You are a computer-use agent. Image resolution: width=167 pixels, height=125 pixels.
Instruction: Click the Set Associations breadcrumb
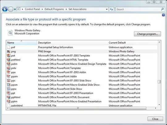click(x=77, y=9)
